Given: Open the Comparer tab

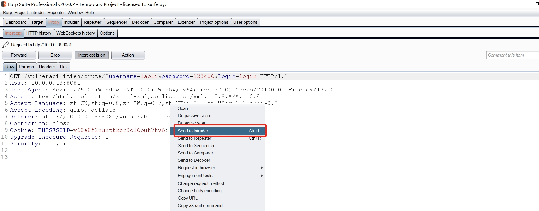Looking at the screenshot, I should [163, 22].
